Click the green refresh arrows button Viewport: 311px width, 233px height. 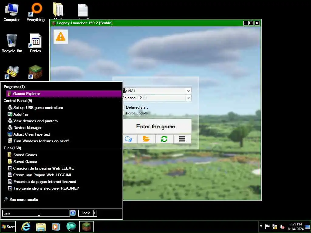tap(164, 139)
